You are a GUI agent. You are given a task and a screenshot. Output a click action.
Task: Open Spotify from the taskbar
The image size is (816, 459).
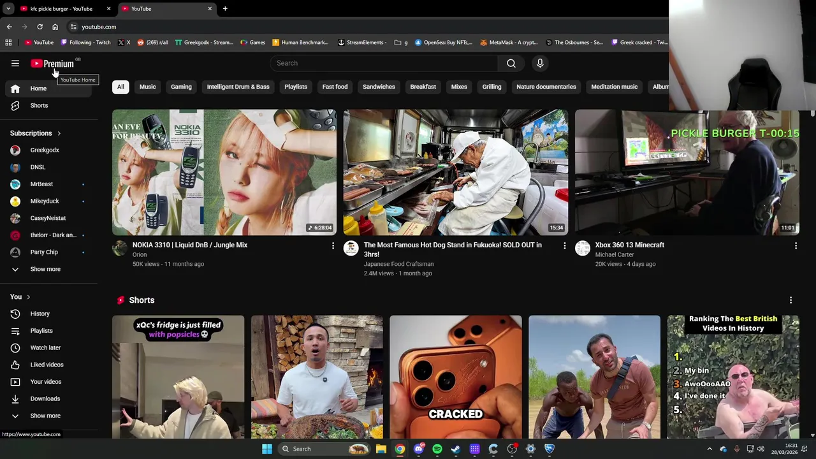click(437, 449)
